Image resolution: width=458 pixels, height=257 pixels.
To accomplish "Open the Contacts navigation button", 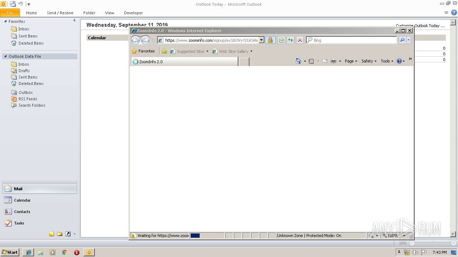I will pos(40,212).
